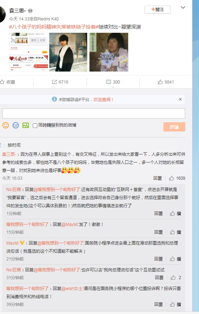Click 回覆 on the 今天 16:03 comment
This screenshot has width=199, height=314.
coord(157,178)
